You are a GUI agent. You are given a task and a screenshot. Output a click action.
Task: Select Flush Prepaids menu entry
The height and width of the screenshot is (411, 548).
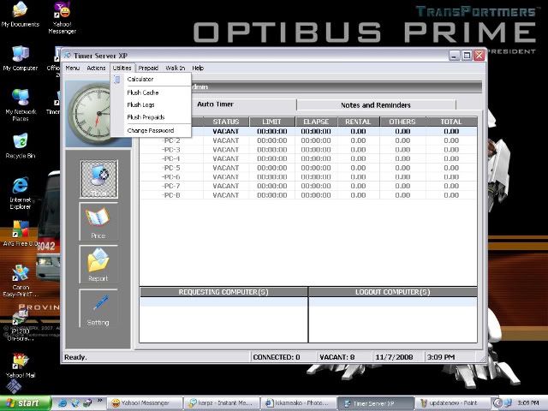(x=151, y=117)
